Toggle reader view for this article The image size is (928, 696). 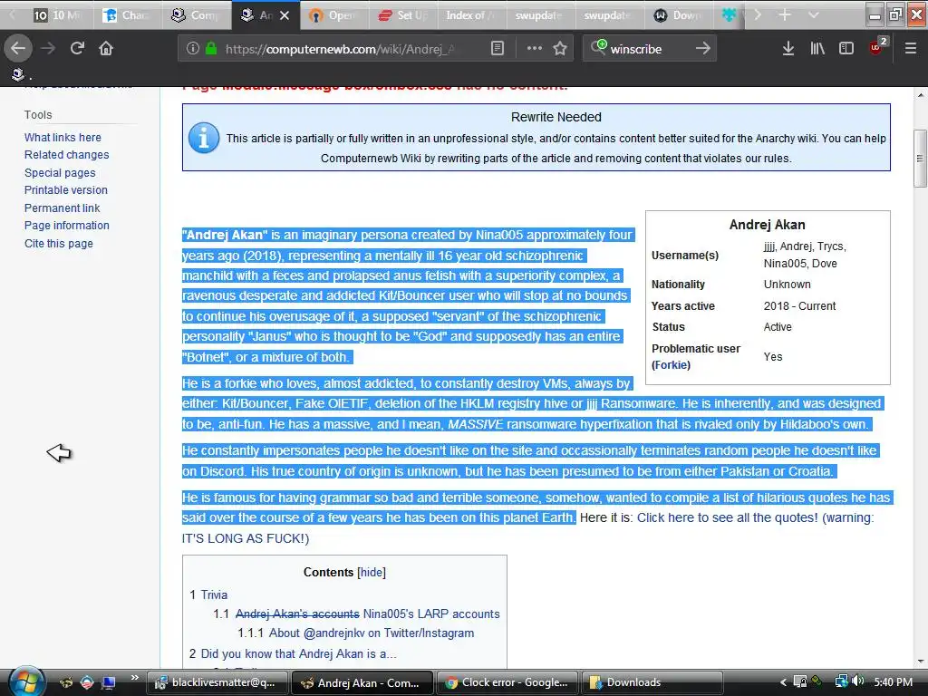pos(498,48)
